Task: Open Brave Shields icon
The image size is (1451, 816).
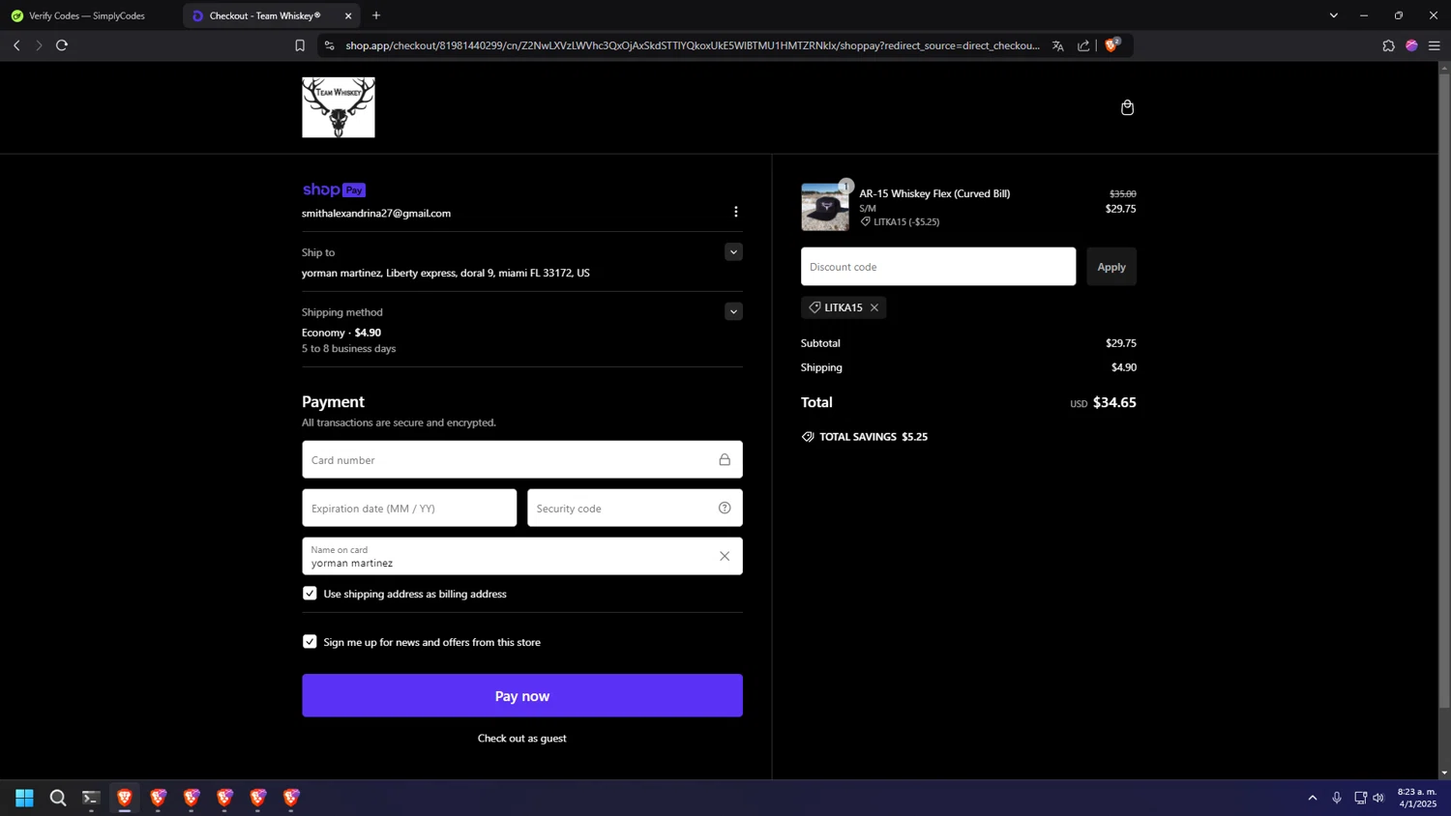Action: 1111,44
